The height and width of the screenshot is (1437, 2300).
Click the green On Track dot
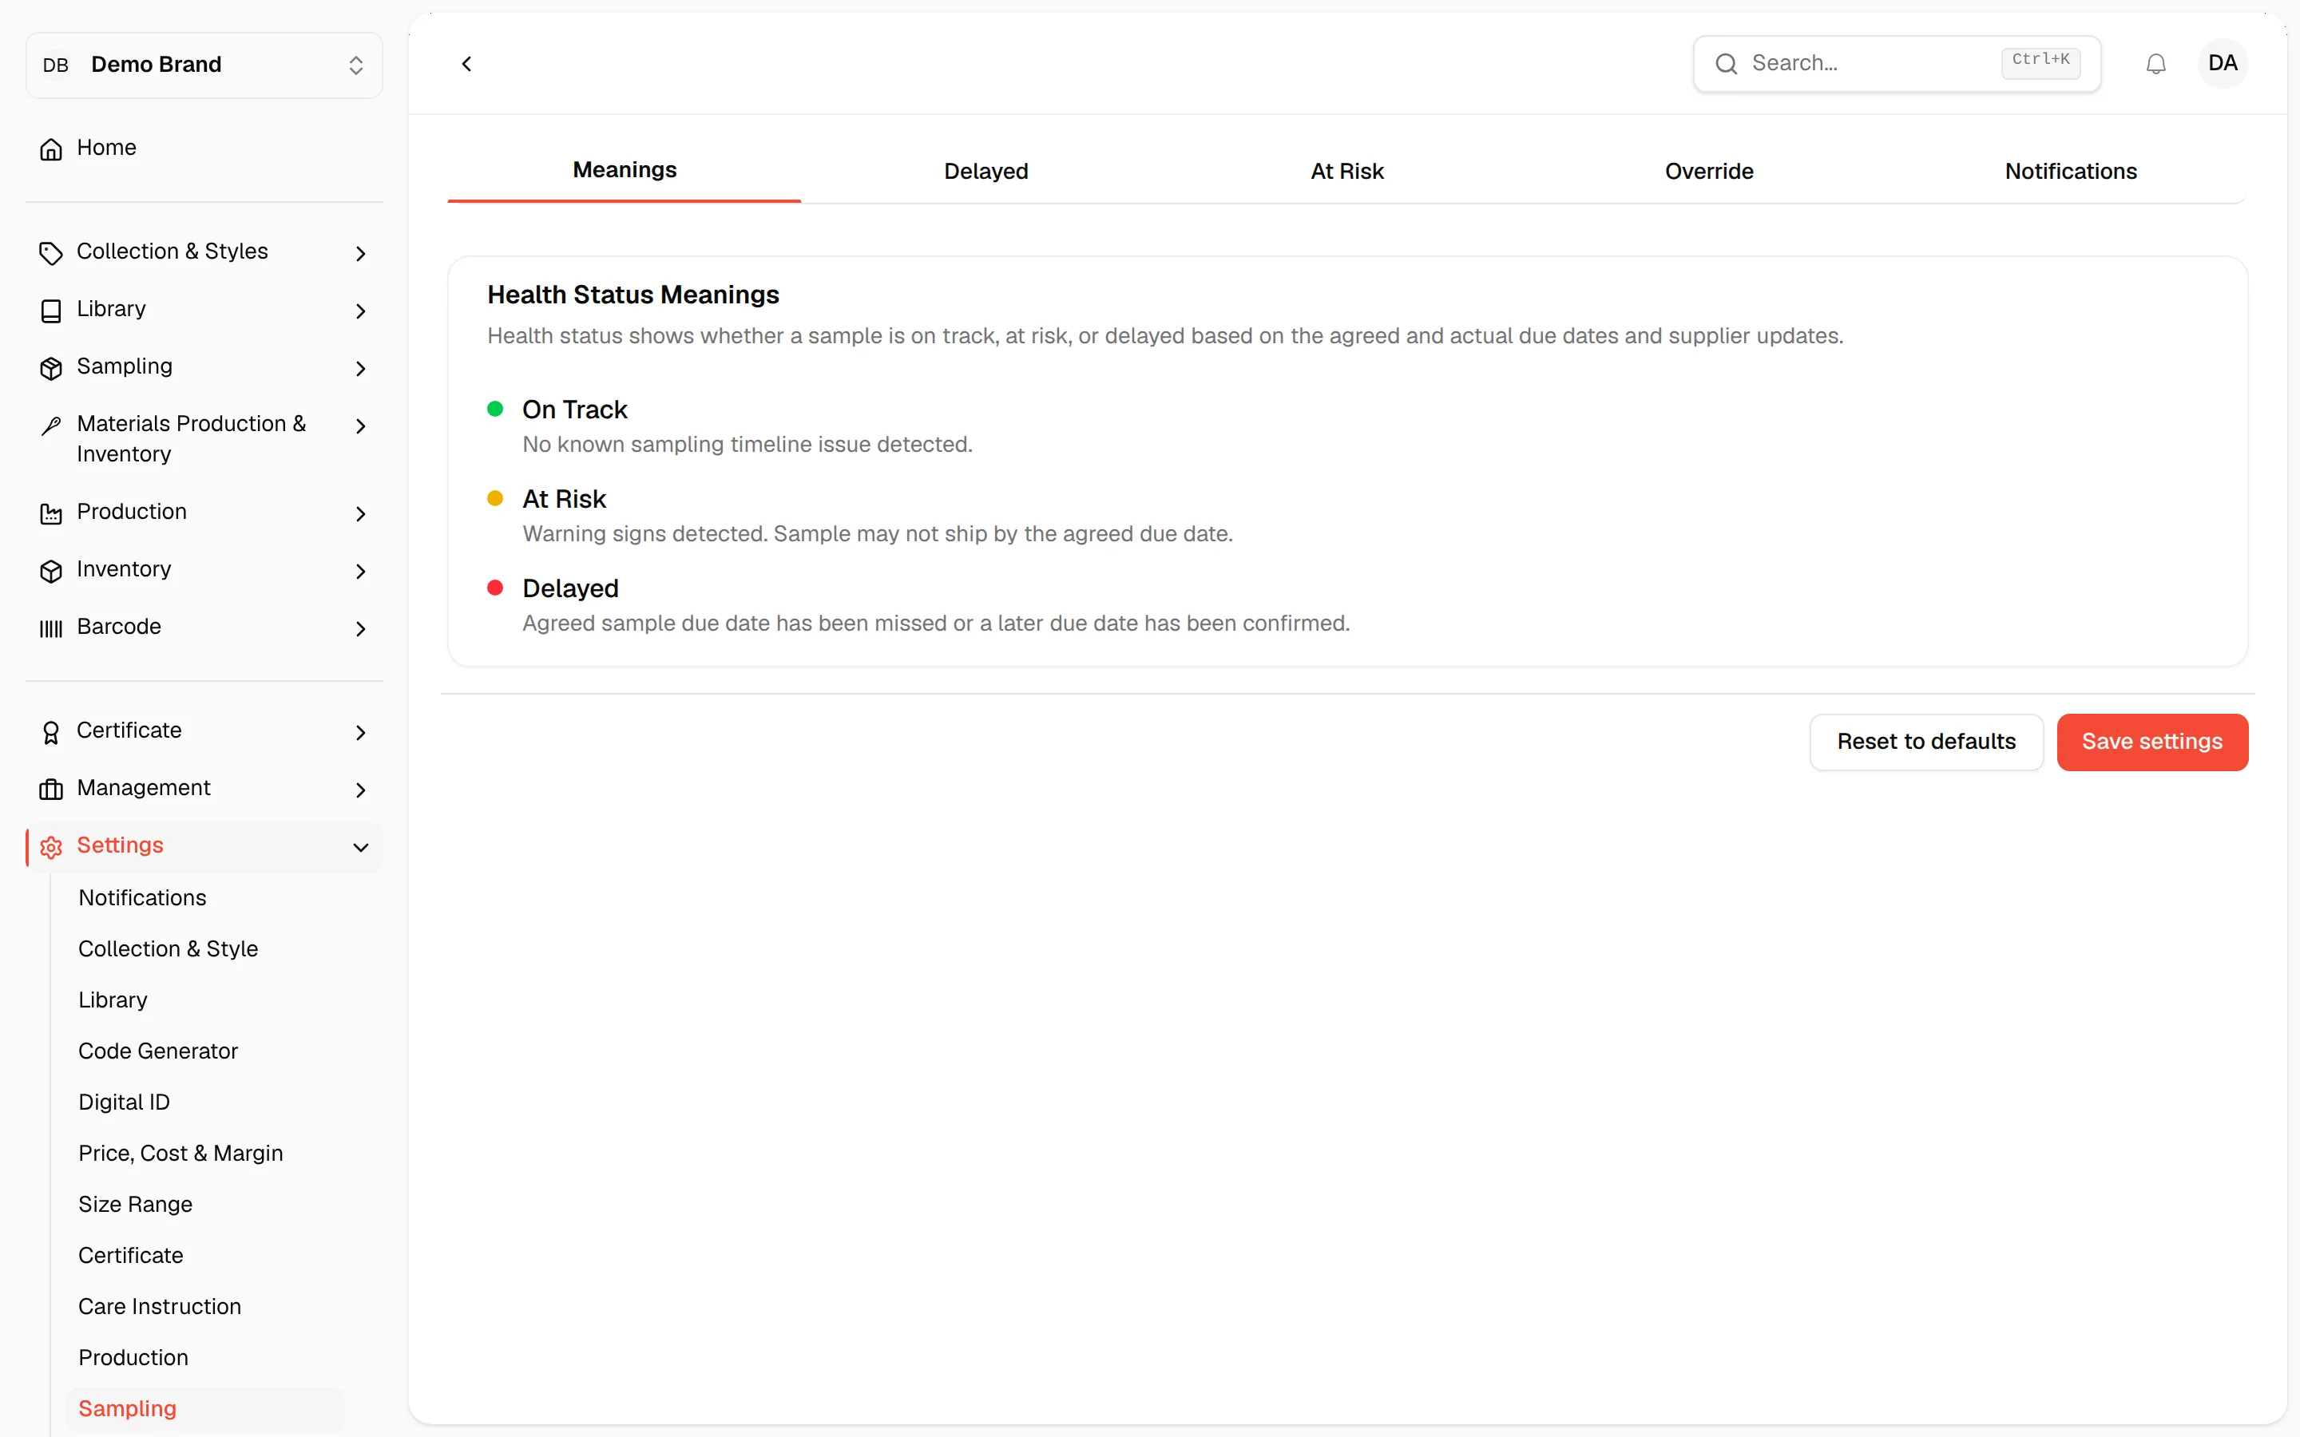click(495, 409)
